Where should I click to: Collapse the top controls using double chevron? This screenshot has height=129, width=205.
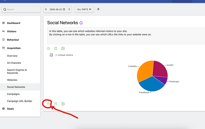point(98,9)
